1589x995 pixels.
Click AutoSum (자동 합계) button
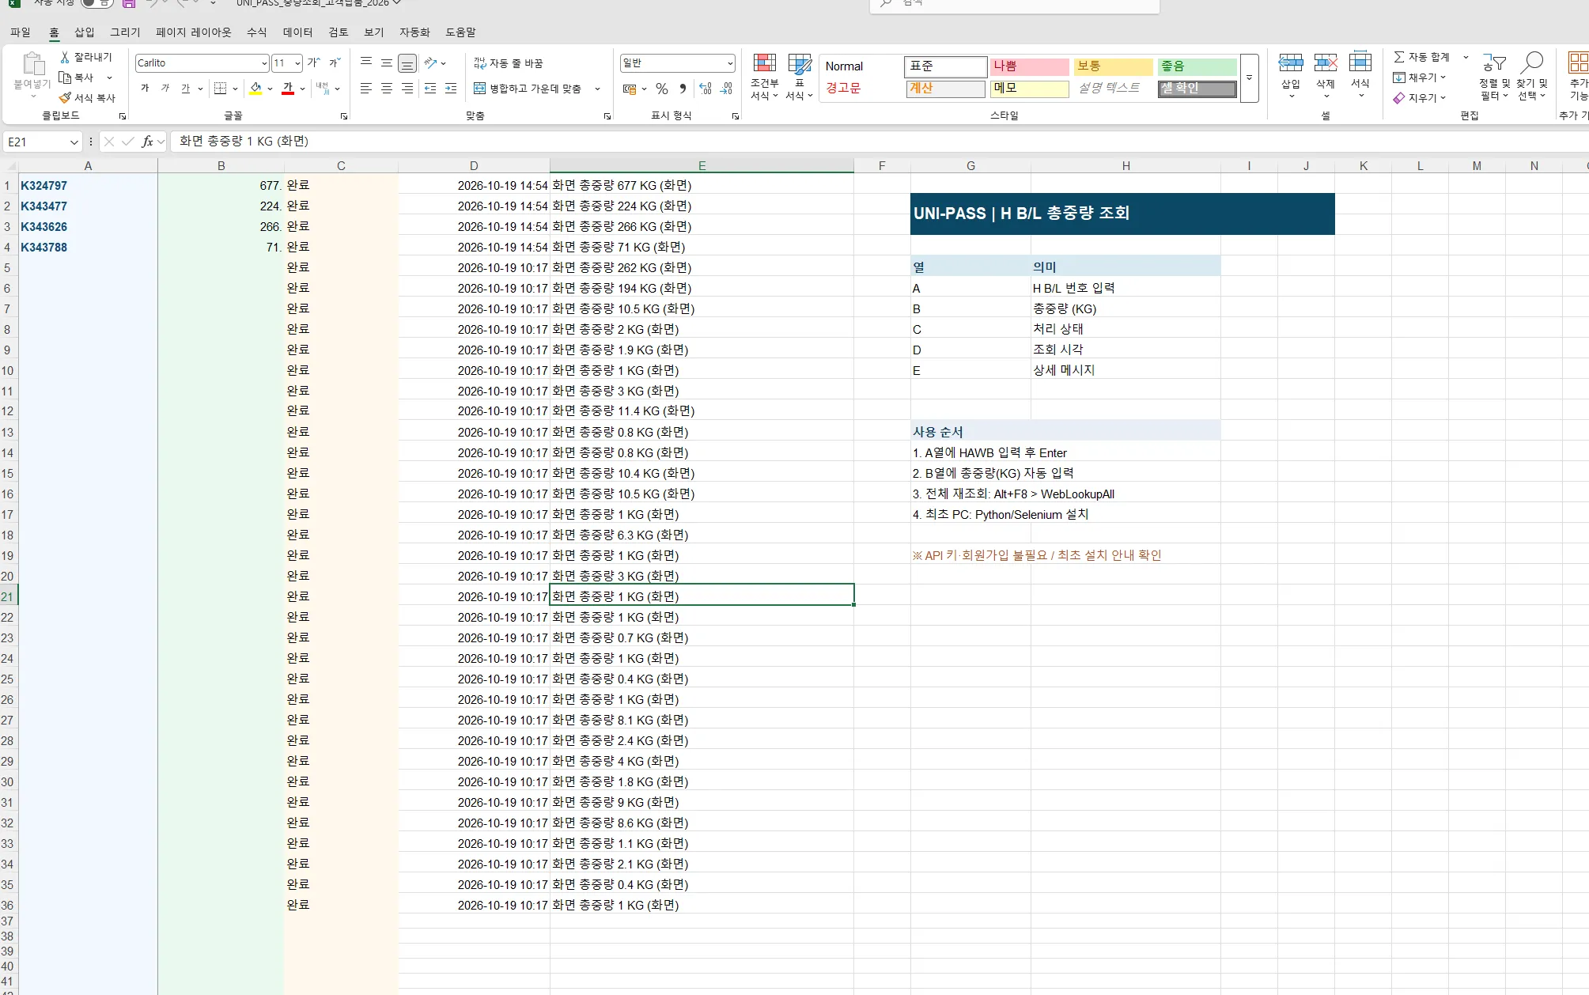coord(1421,57)
